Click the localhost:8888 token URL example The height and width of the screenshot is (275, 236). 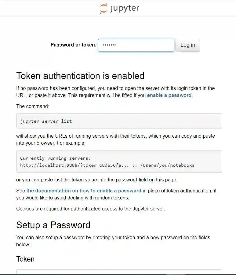pos(107,165)
